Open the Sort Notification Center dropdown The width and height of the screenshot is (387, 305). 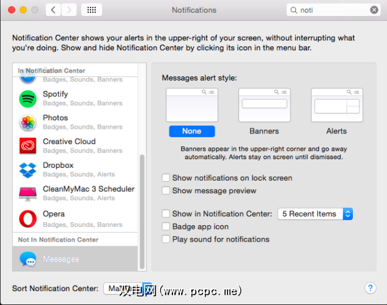(127, 289)
